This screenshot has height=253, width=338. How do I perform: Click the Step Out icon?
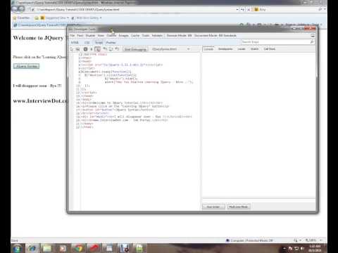[x=117, y=49]
